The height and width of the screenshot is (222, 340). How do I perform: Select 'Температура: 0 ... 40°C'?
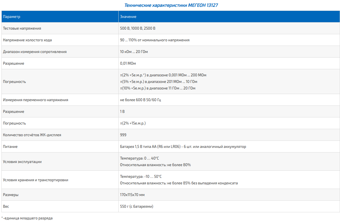(139, 158)
